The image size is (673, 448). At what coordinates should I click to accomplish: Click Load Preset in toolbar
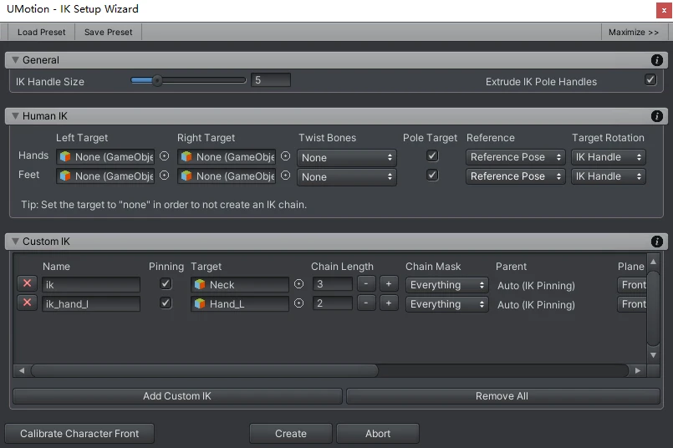(x=41, y=33)
